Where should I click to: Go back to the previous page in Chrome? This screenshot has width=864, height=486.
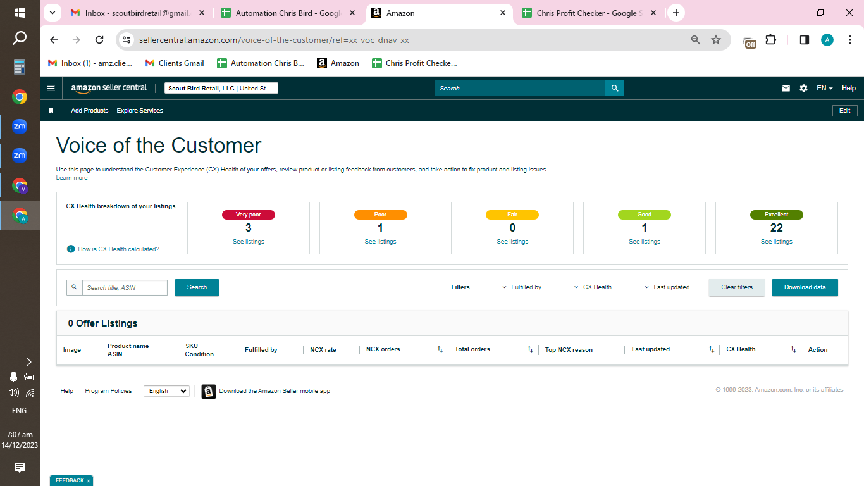54,40
